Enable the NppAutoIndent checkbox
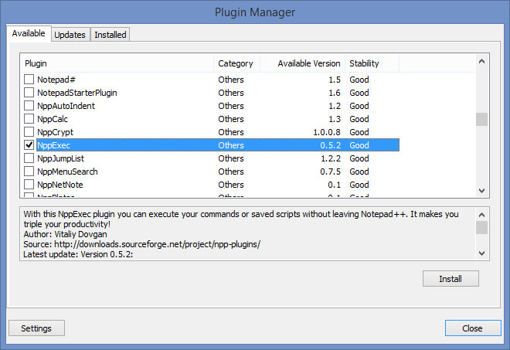The image size is (510, 350). click(29, 106)
